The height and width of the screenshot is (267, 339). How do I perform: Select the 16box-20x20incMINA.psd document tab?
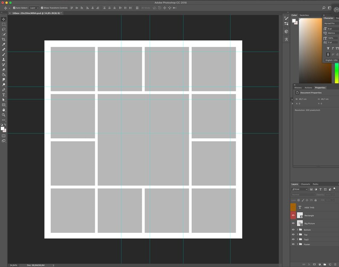click(x=37, y=13)
